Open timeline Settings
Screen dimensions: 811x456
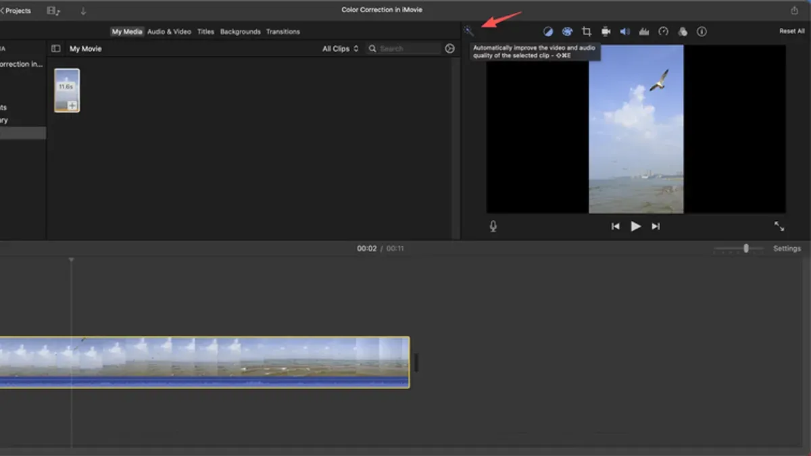pos(787,249)
